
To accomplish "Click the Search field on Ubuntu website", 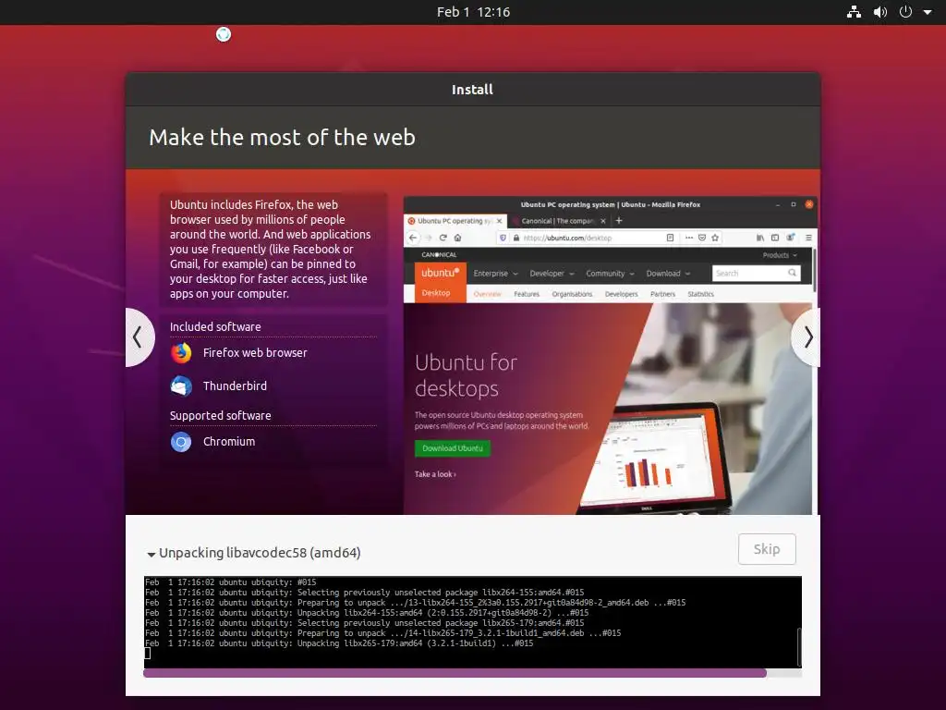I will coord(757,274).
